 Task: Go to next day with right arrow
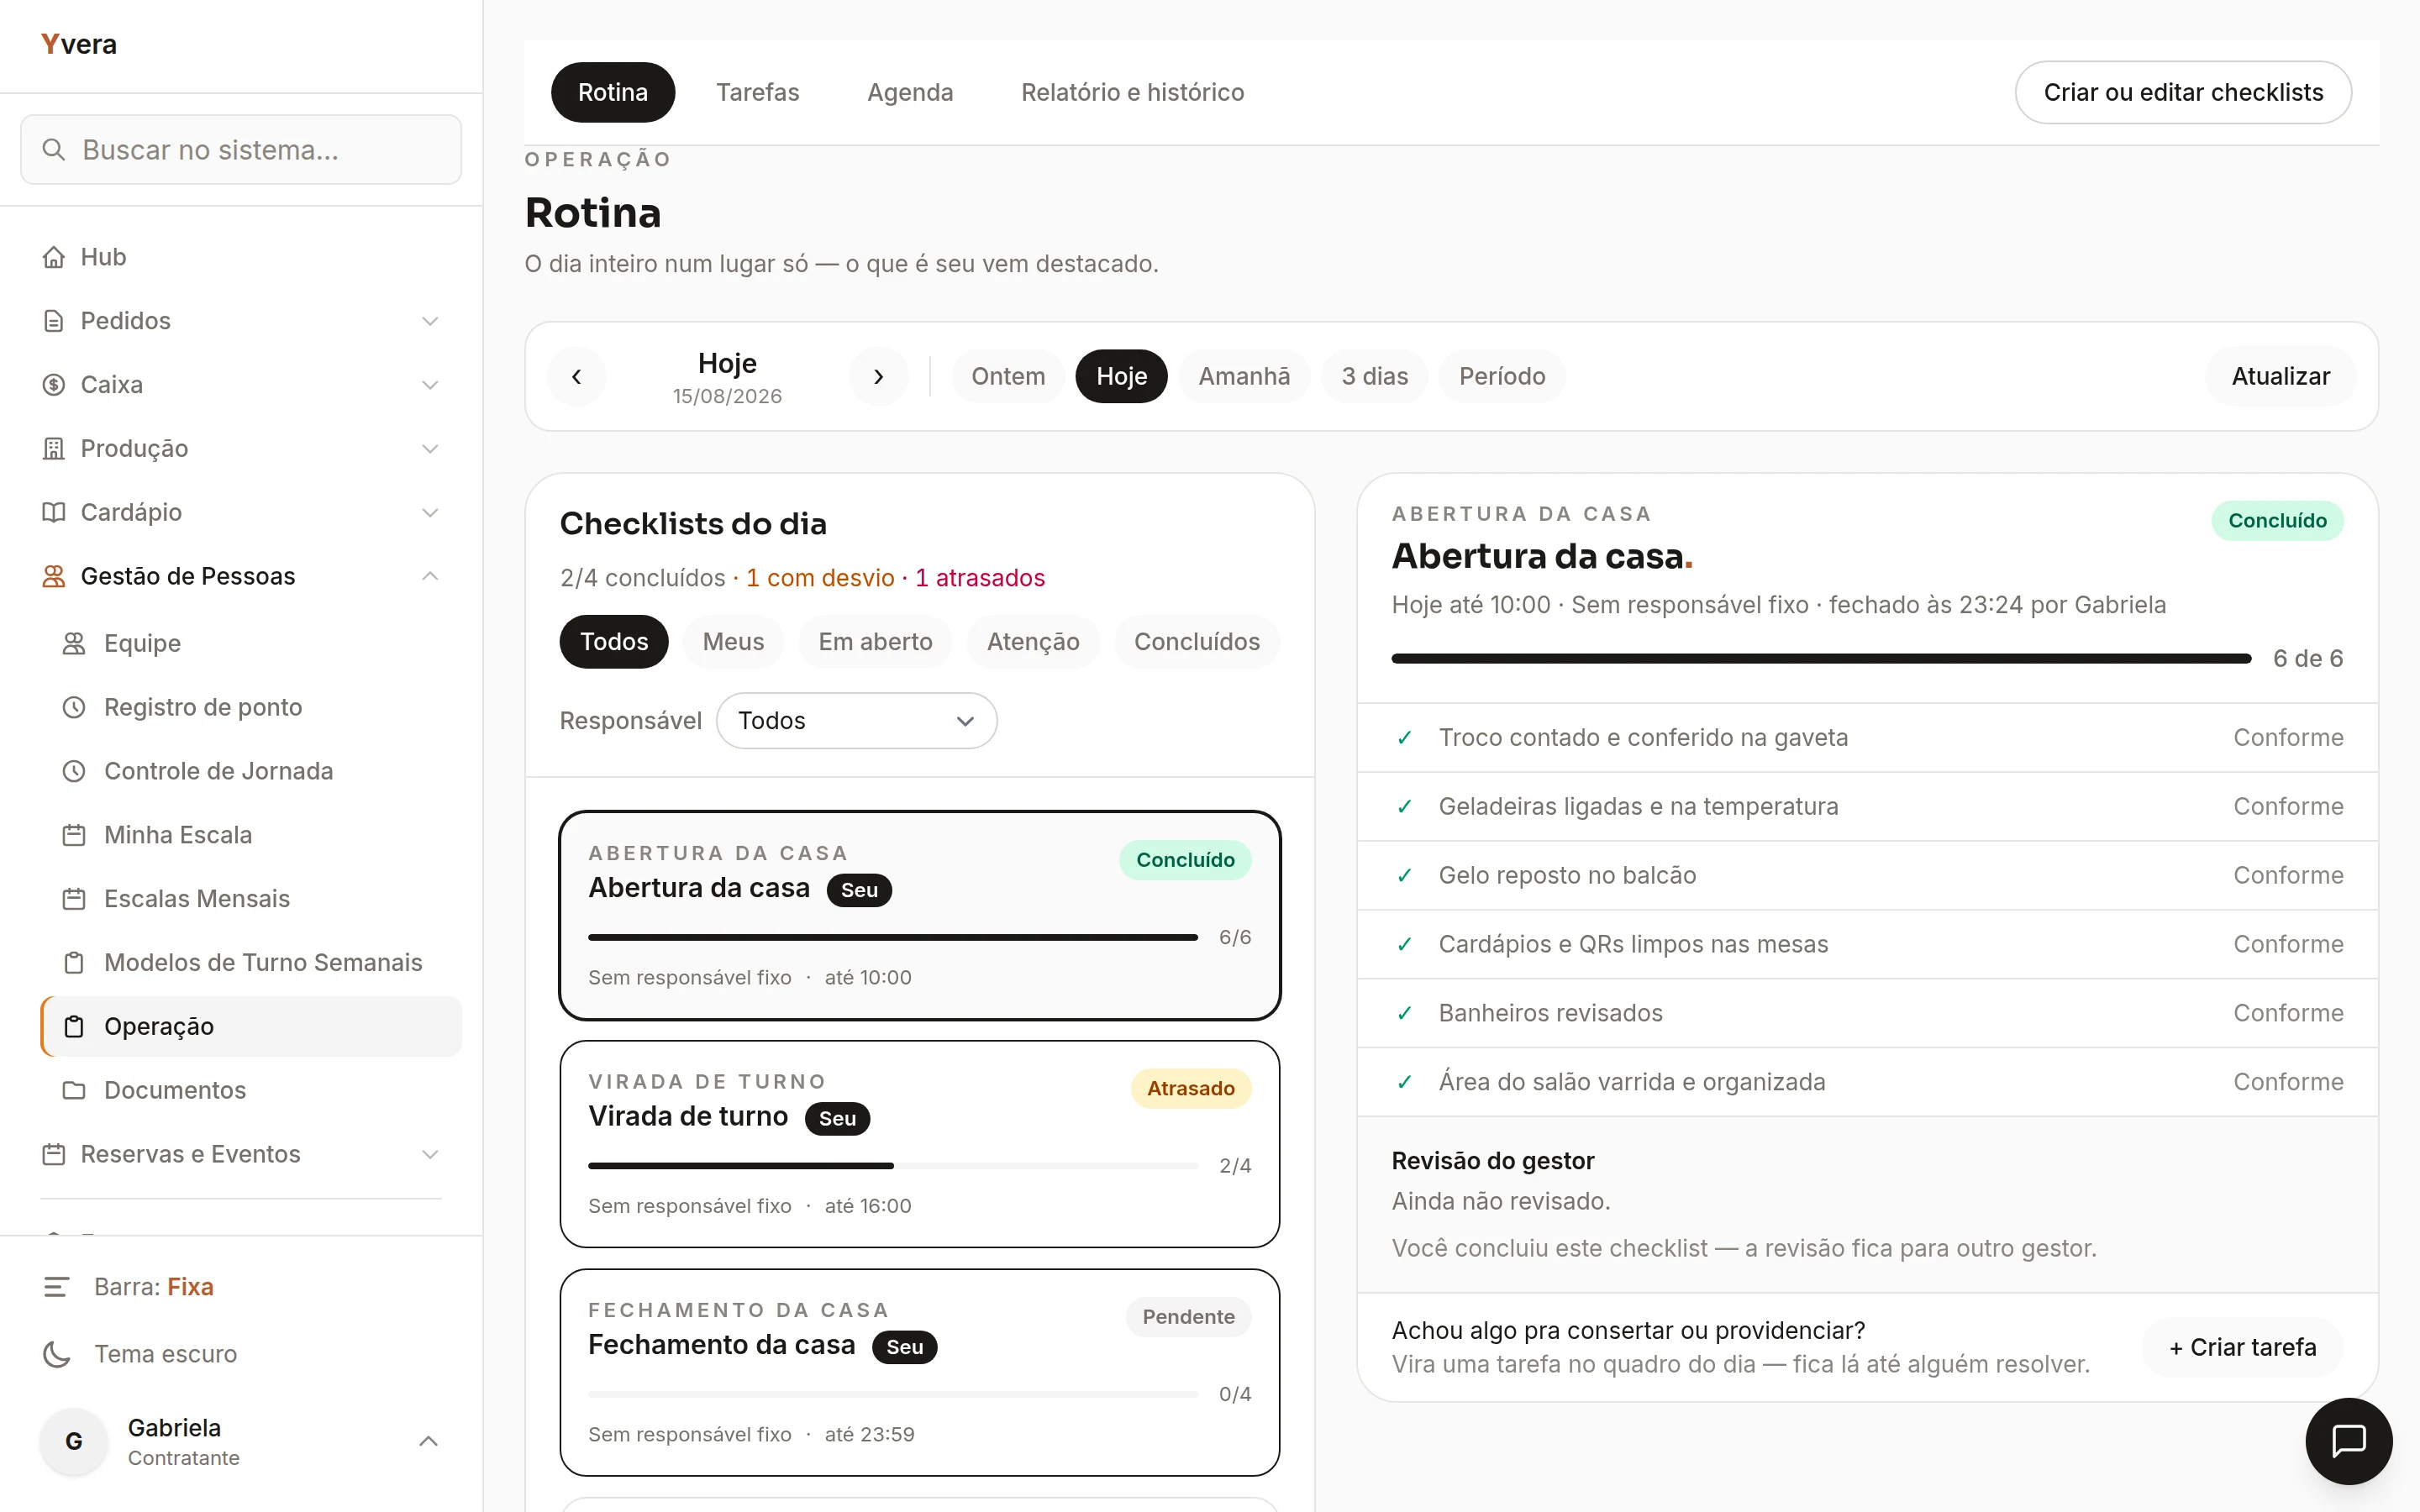click(878, 377)
